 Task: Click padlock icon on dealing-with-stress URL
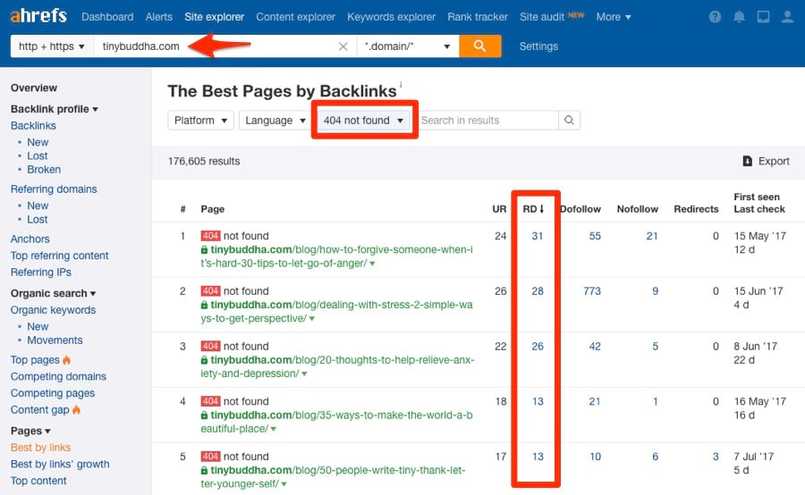pos(204,305)
